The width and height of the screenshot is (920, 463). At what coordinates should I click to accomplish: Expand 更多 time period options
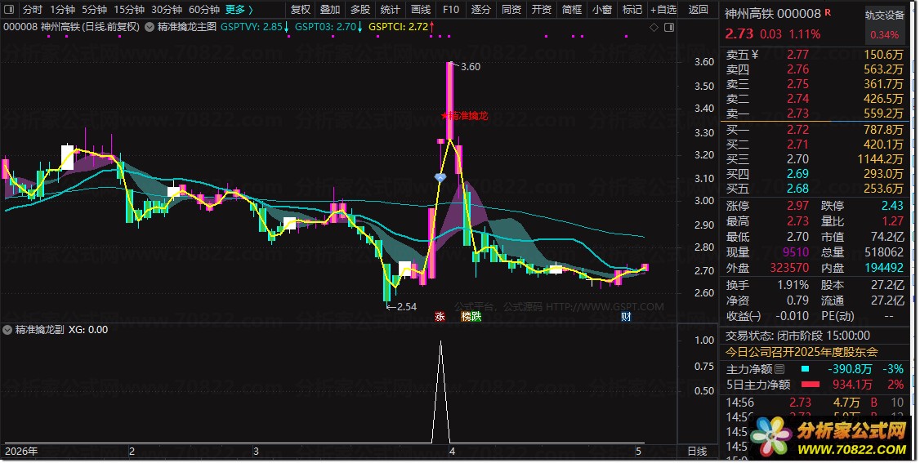click(x=239, y=9)
